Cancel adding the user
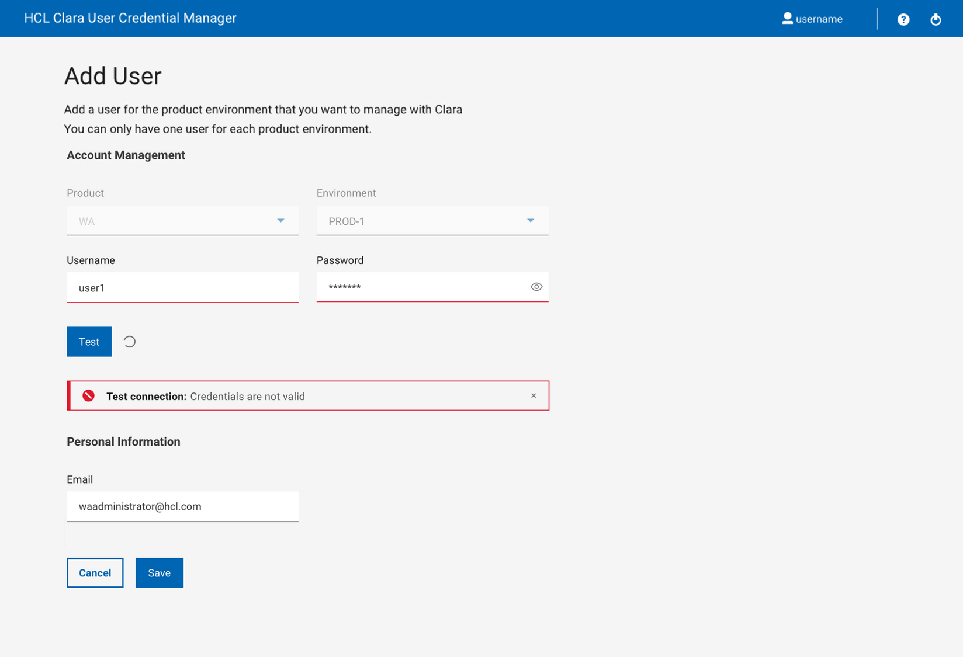This screenshot has height=657, width=963. pos(95,573)
